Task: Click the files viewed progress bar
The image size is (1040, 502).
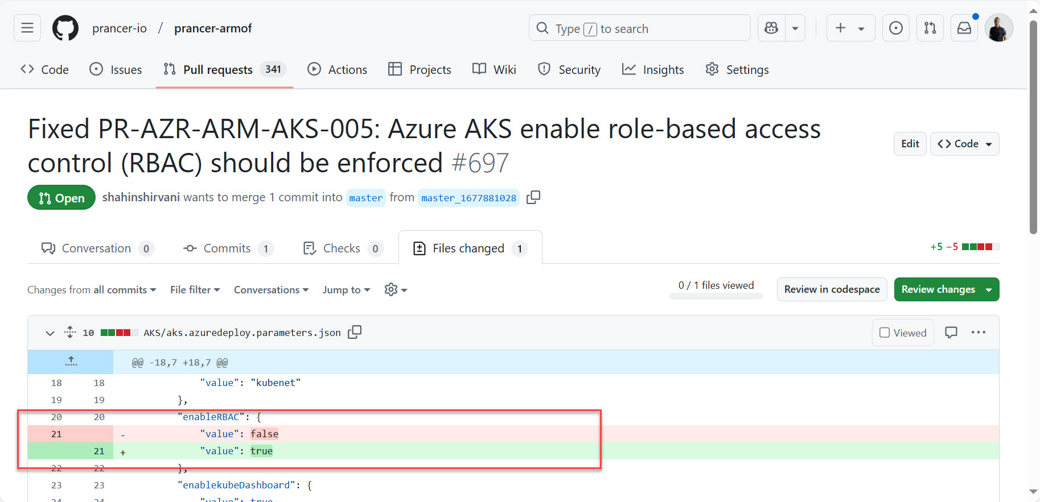Action: 716,296
